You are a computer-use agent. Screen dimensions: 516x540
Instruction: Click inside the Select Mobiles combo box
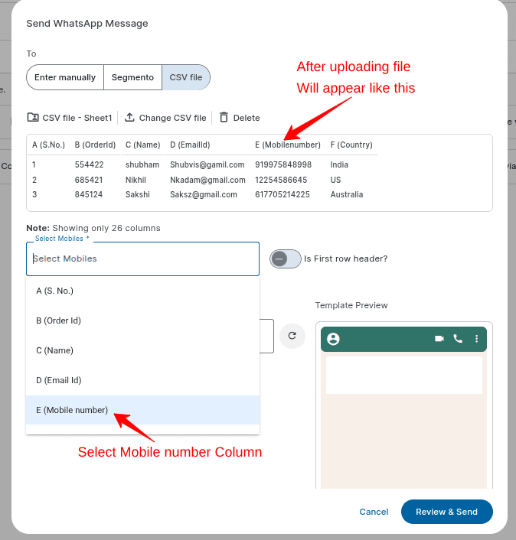pyautogui.click(x=142, y=259)
